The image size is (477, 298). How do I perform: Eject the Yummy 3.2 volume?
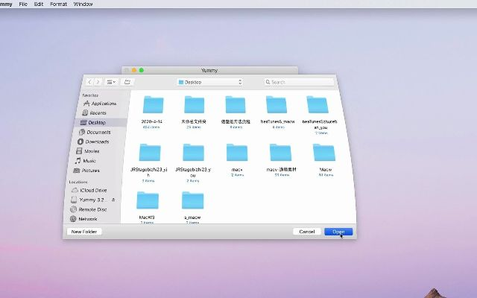coord(113,200)
